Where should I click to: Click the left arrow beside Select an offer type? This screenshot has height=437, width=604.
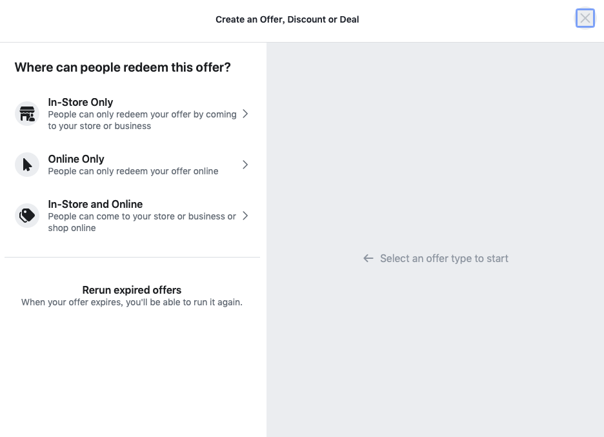coord(368,258)
